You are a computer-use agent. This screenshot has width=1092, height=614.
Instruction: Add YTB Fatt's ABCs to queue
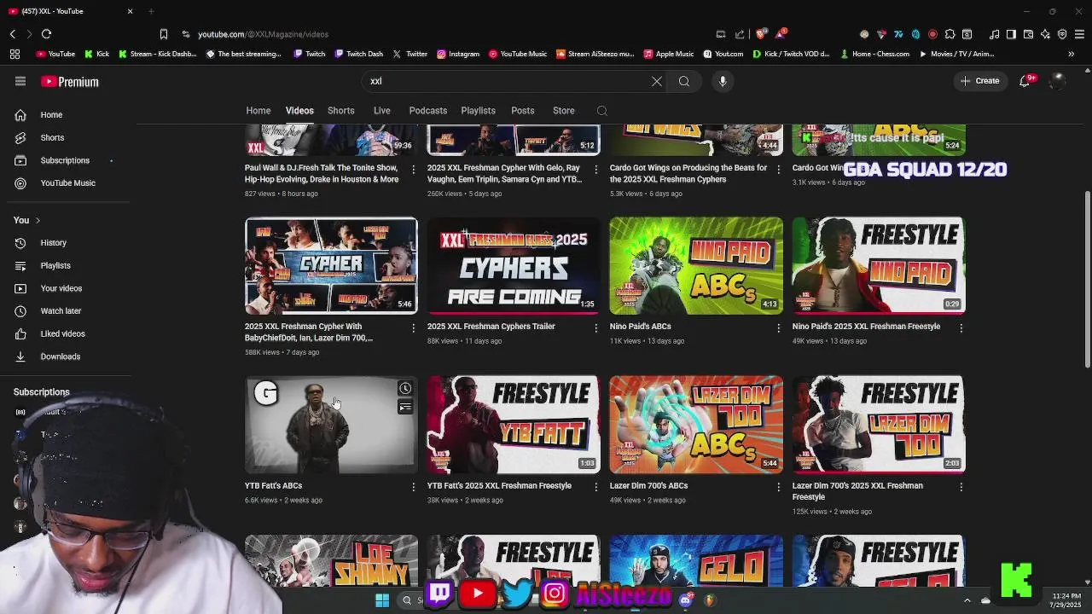point(405,408)
